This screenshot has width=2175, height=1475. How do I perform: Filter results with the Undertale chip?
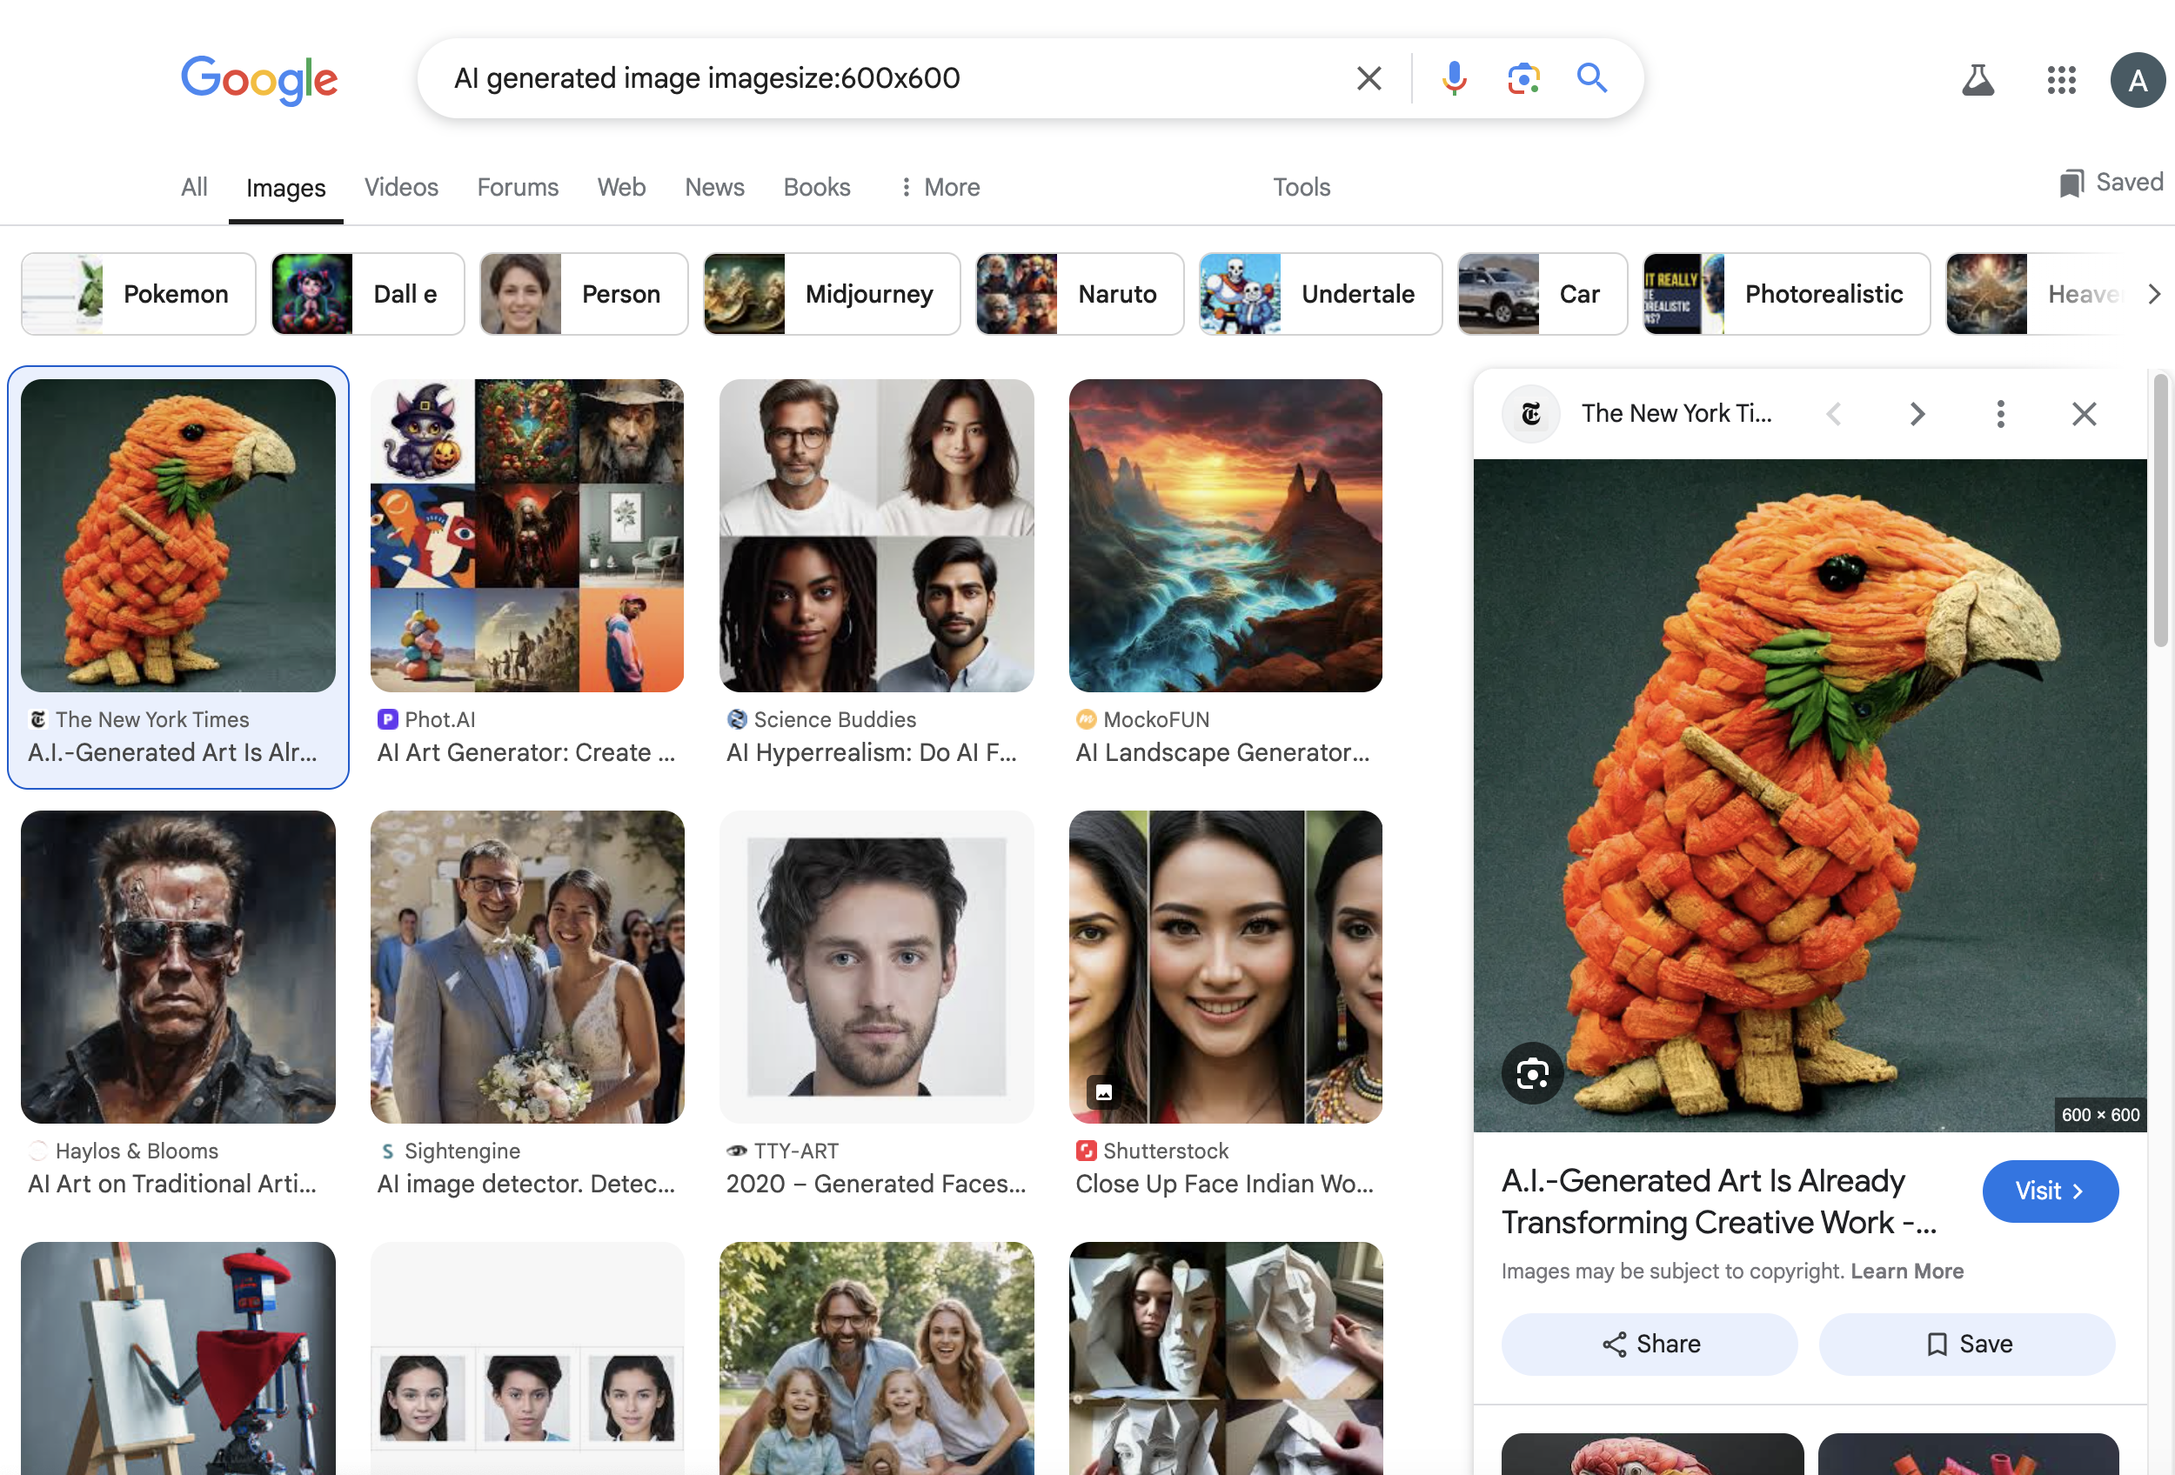(1321, 294)
